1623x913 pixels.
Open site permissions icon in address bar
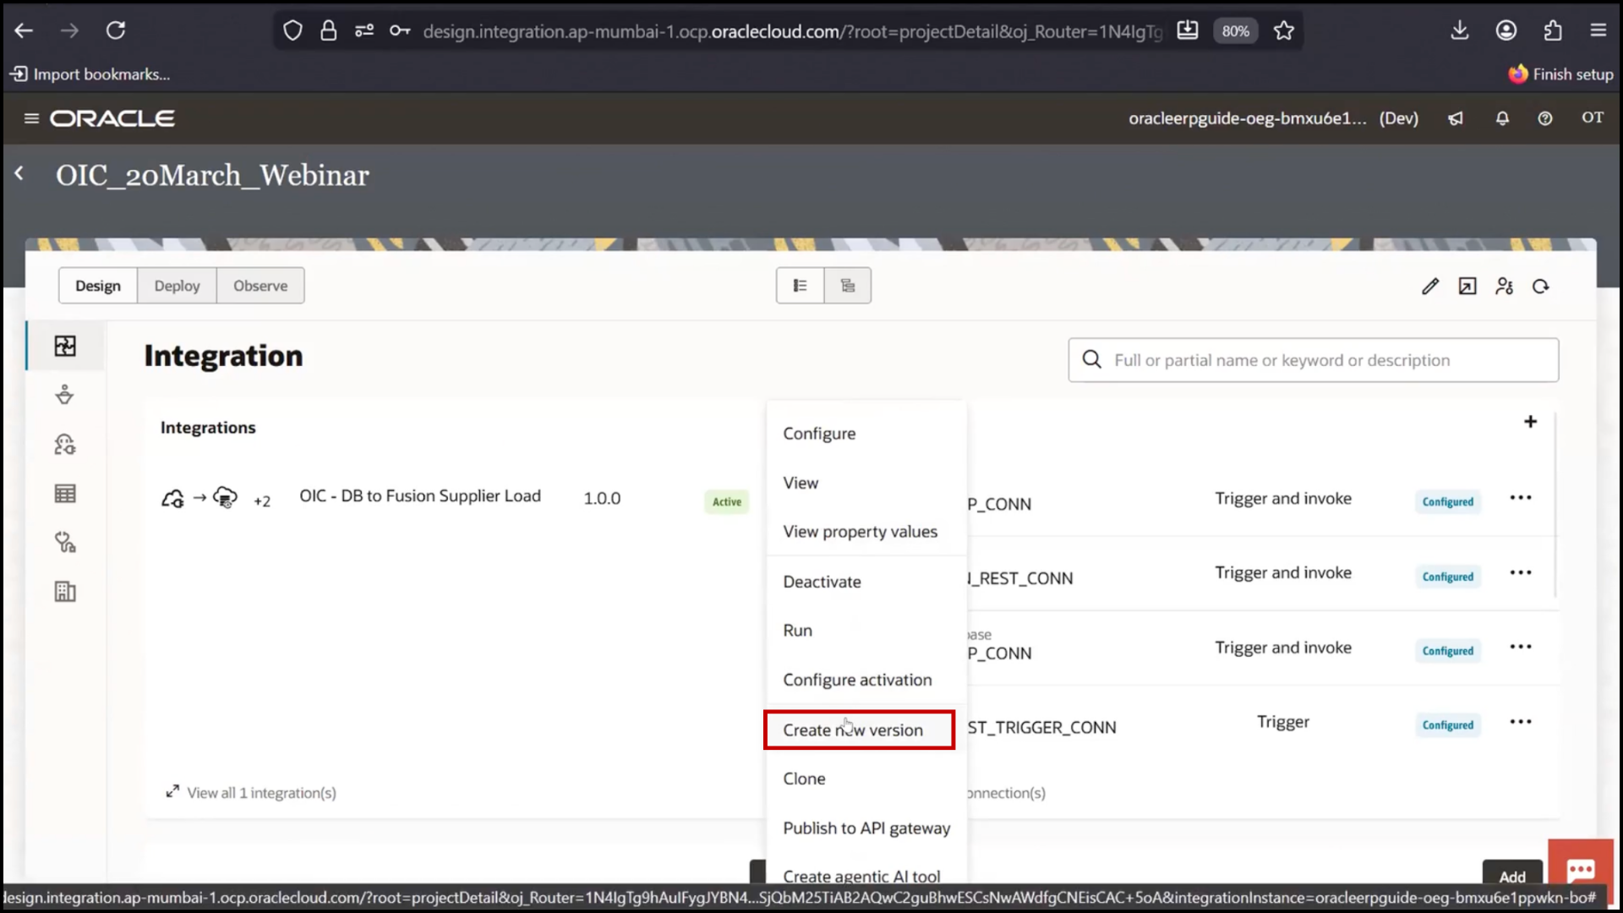pos(364,31)
